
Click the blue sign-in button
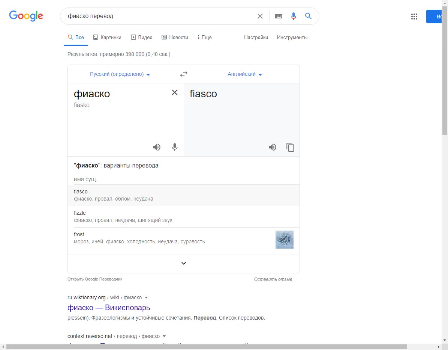click(x=434, y=16)
